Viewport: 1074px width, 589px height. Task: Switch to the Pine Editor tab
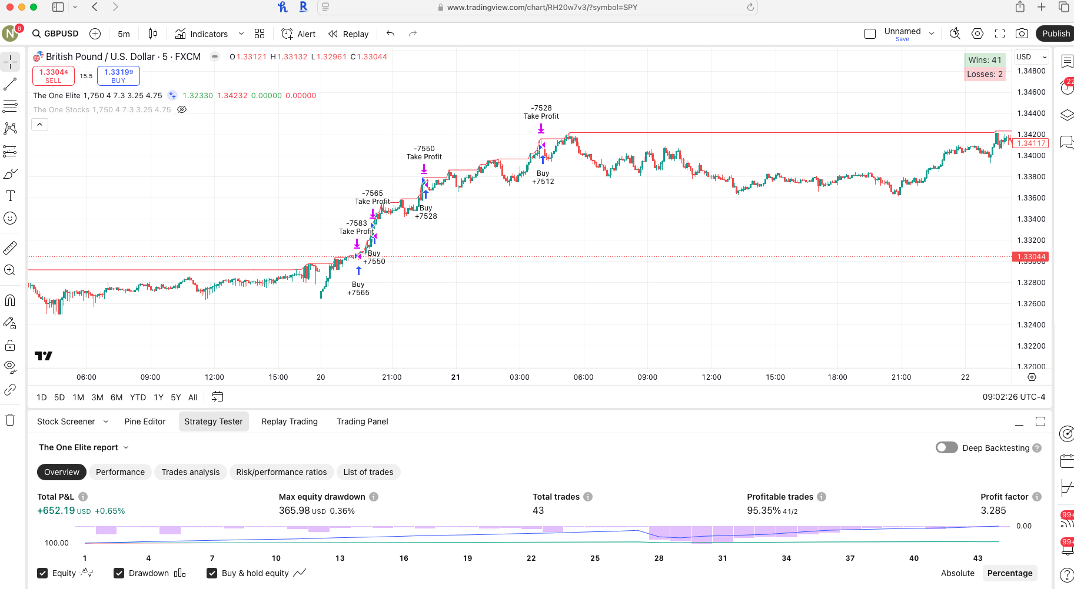tap(145, 421)
